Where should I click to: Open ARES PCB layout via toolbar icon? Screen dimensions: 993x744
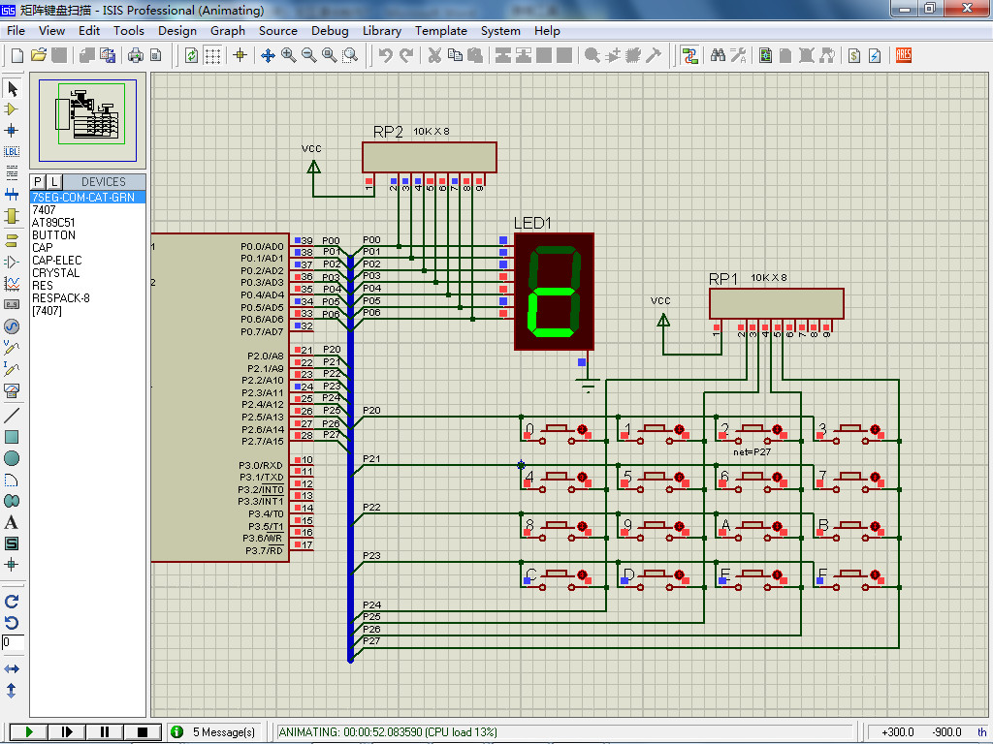(903, 55)
